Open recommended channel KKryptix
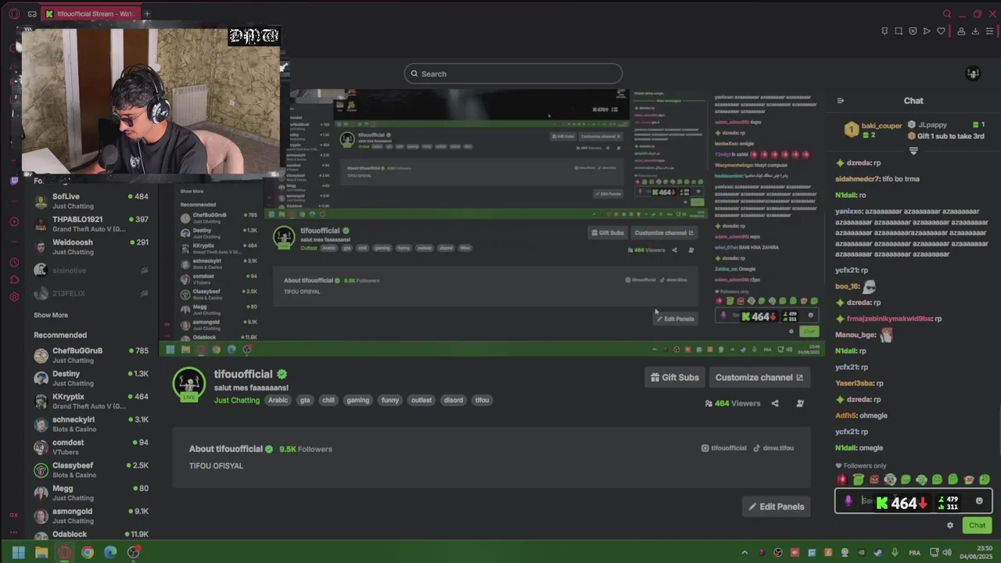Image resolution: width=1001 pixels, height=563 pixels. [x=91, y=401]
